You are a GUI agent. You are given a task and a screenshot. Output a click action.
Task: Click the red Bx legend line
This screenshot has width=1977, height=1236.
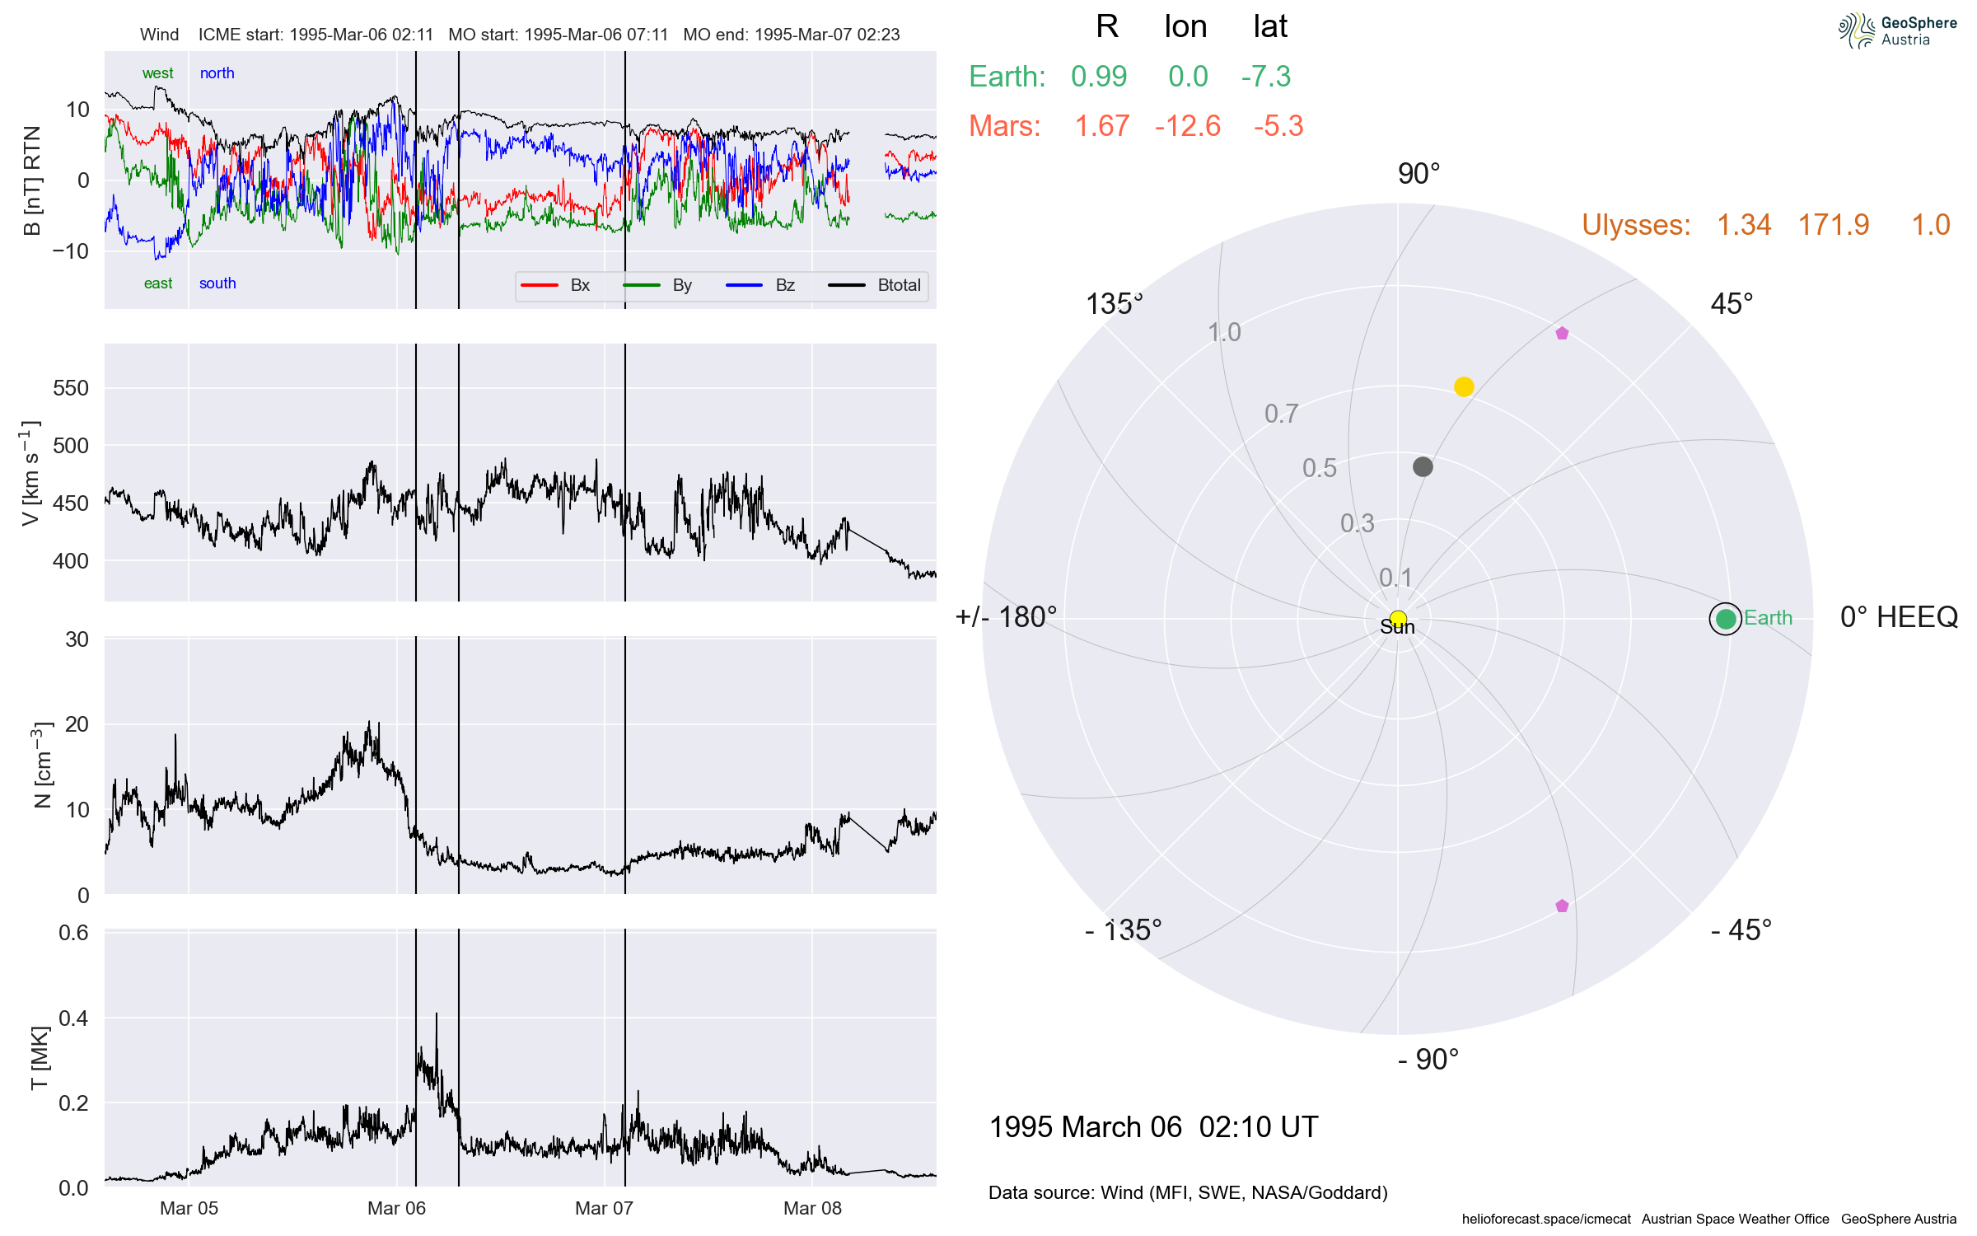[x=540, y=285]
